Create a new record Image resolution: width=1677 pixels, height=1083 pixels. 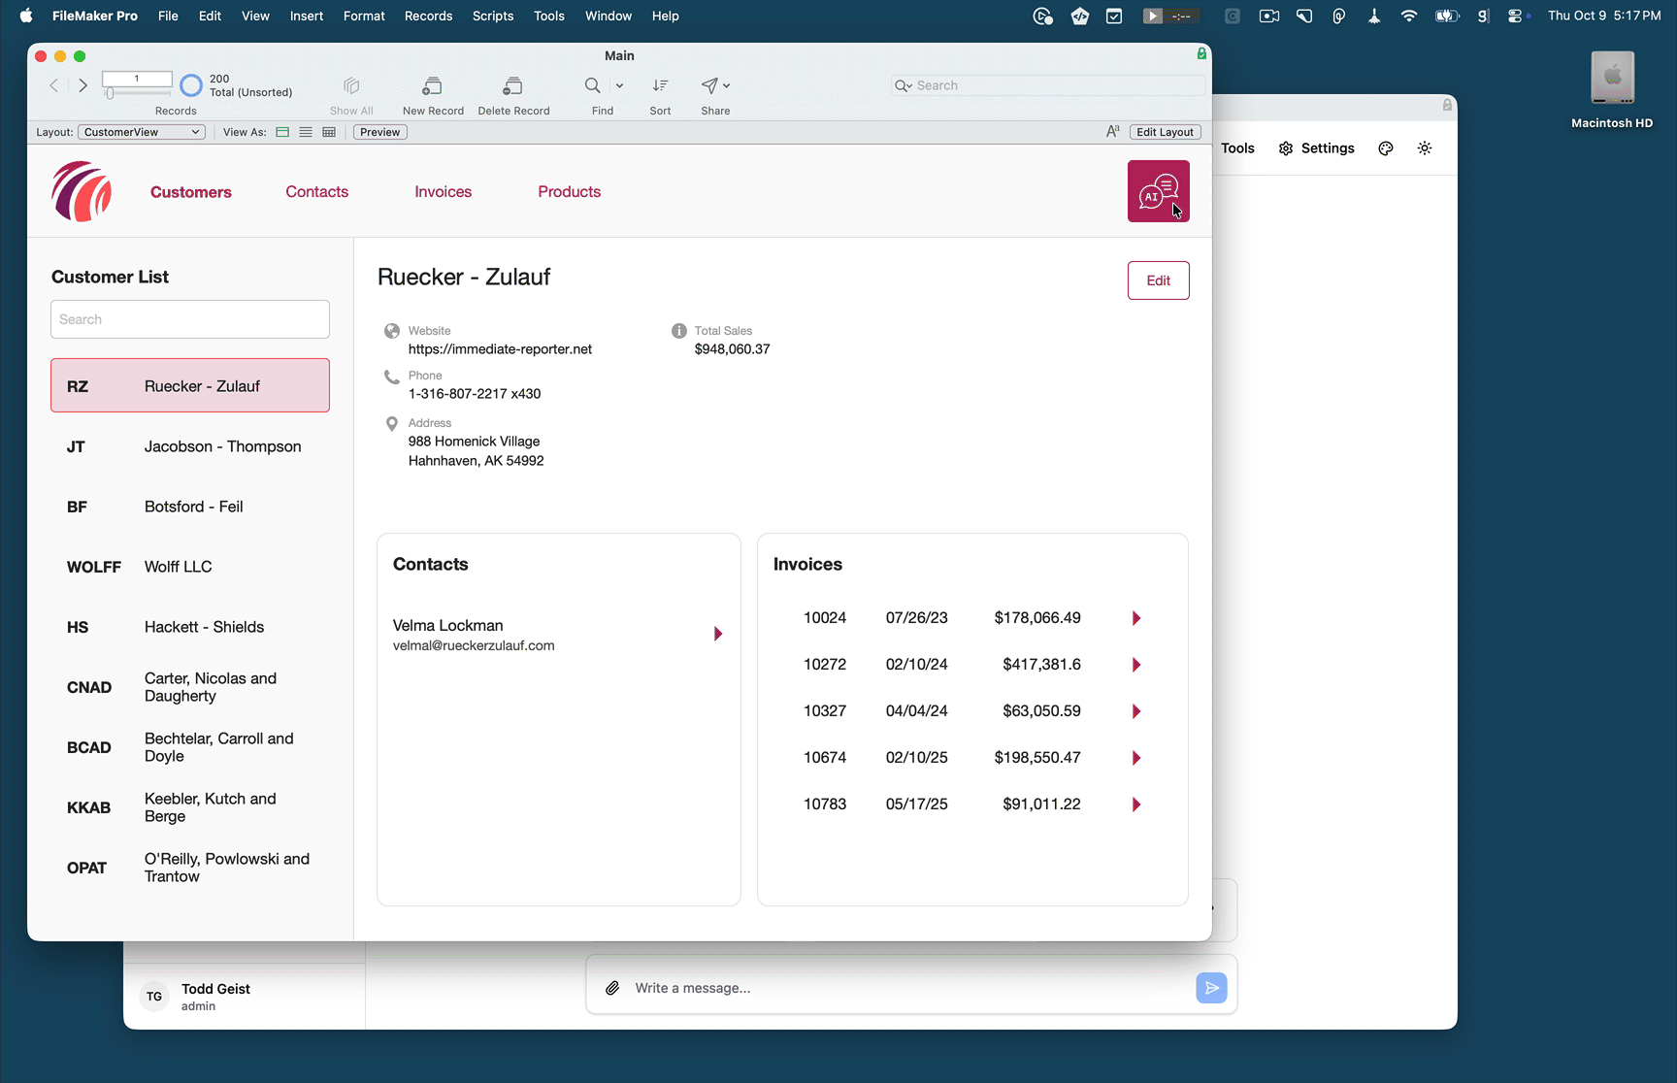433,92
